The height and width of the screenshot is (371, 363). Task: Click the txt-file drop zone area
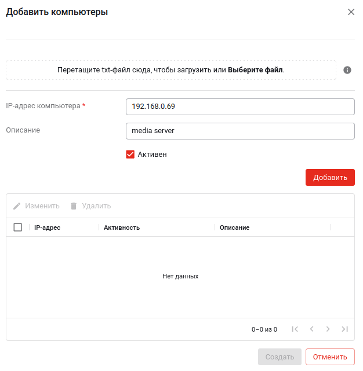pyautogui.click(x=116, y=70)
